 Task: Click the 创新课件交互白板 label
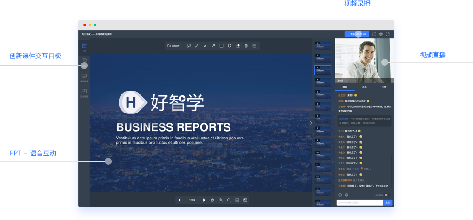(x=35, y=56)
